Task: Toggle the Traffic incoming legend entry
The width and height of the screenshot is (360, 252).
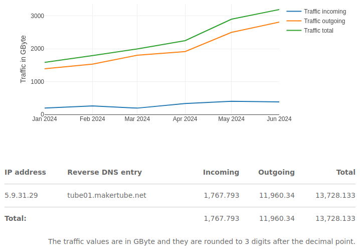Action: click(x=316, y=12)
